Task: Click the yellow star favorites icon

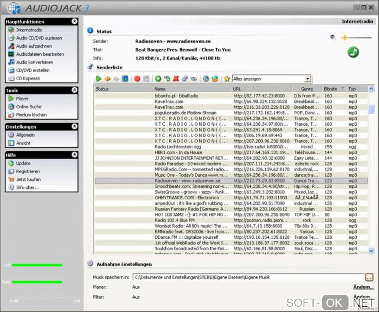Action: pyautogui.click(x=227, y=78)
